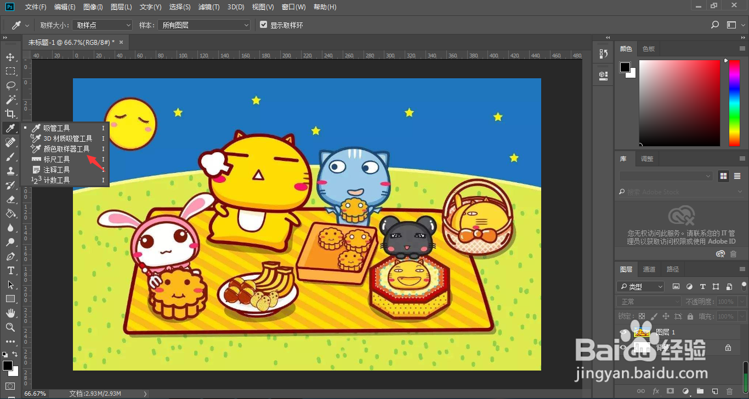Hide the 背景 layer eye icon
This screenshot has height=399, width=749.
tap(622, 348)
